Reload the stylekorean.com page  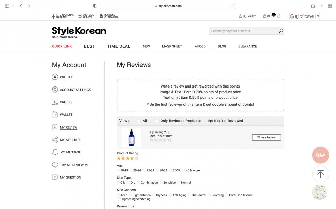tap(233, 6)
